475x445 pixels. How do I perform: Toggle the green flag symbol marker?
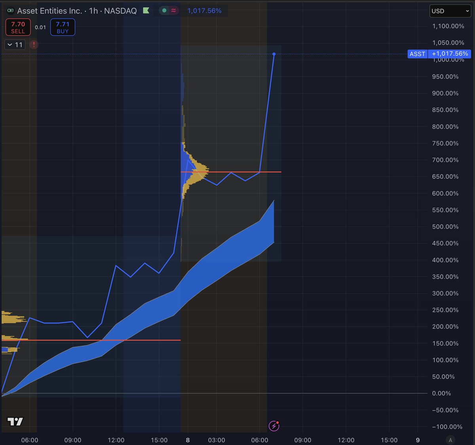(x=146, y=11)
